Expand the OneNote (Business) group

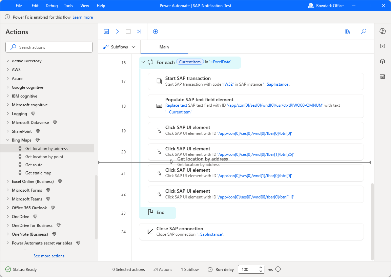[8, 234]
